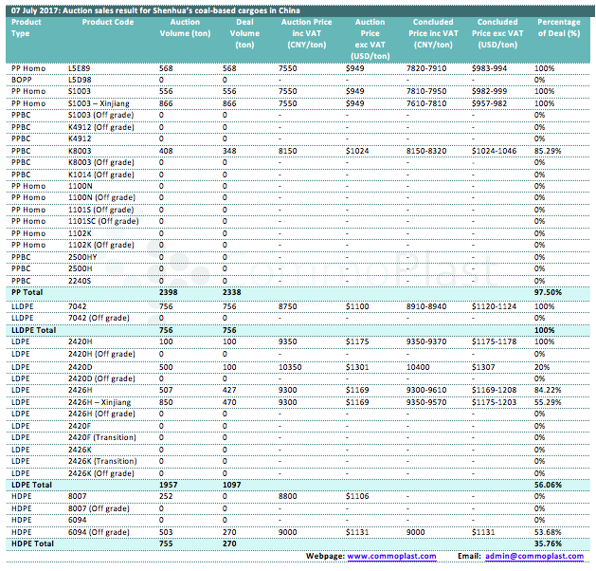Image resolution: width=596 pixels, height=571 pixels.
Task: Click the 97.50% PP total percentage
Action: click(x=548, y=292)
